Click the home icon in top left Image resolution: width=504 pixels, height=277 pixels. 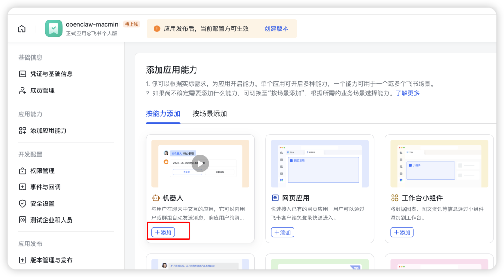click(x=21, y=28)
